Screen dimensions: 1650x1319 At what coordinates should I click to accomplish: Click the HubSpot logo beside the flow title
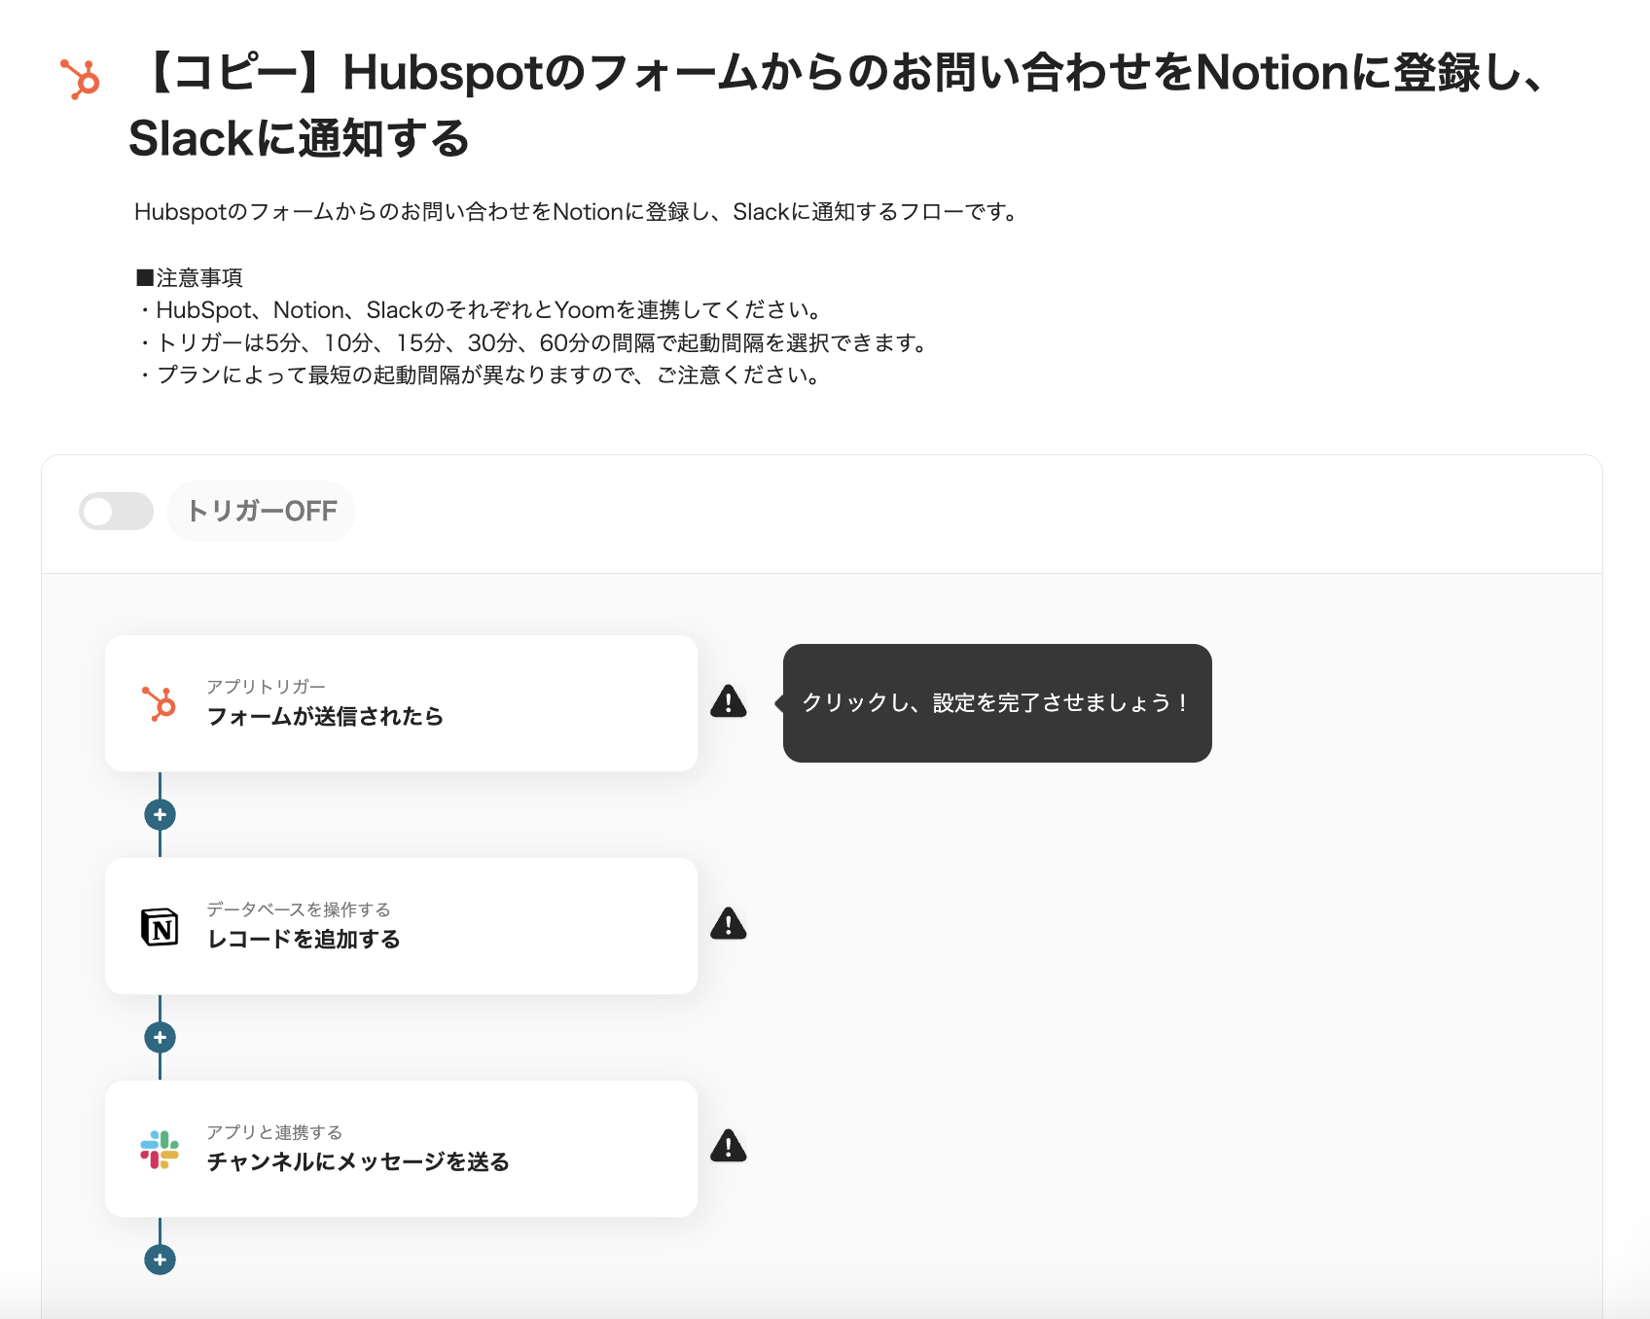point(80,79)
